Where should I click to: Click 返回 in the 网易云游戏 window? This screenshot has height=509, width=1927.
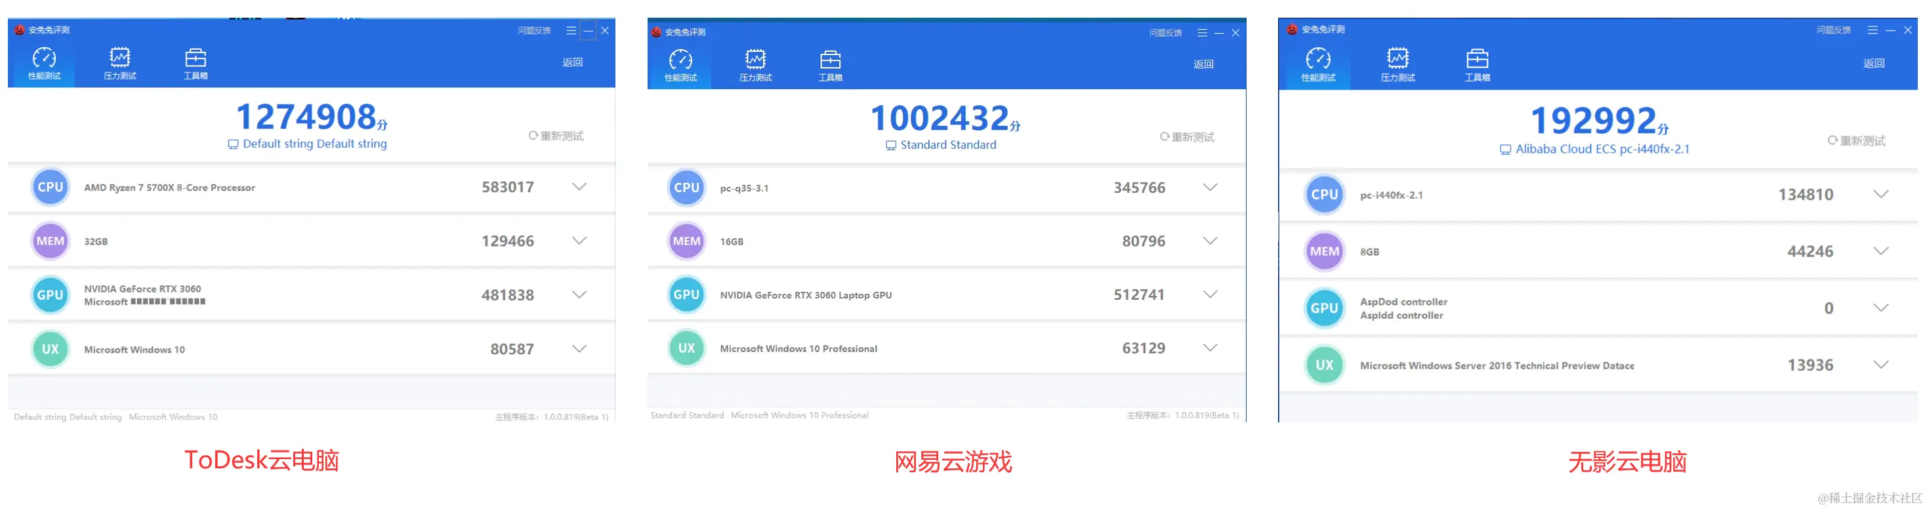[x=1203, y=64]
